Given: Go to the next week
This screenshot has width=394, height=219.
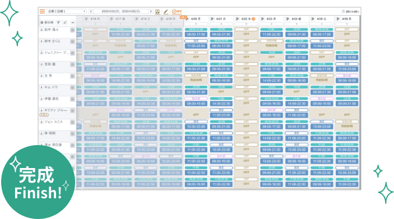Looking at the screenshot, I should (151, 11).
